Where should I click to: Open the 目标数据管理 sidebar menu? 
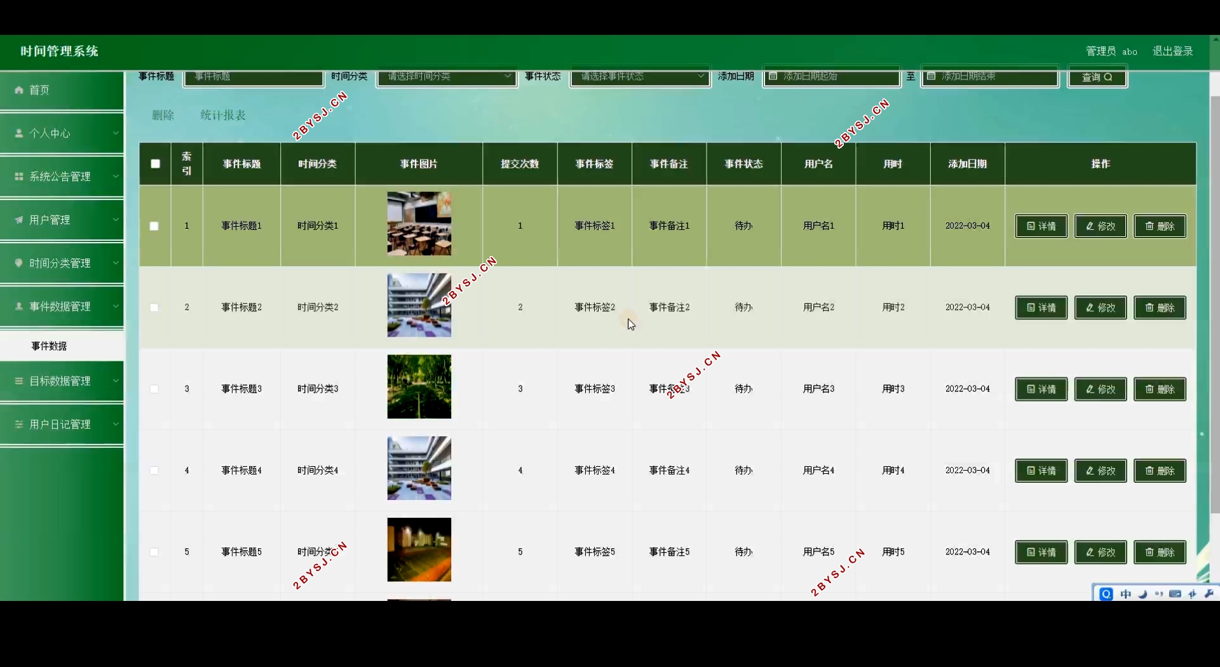(62, 381)
